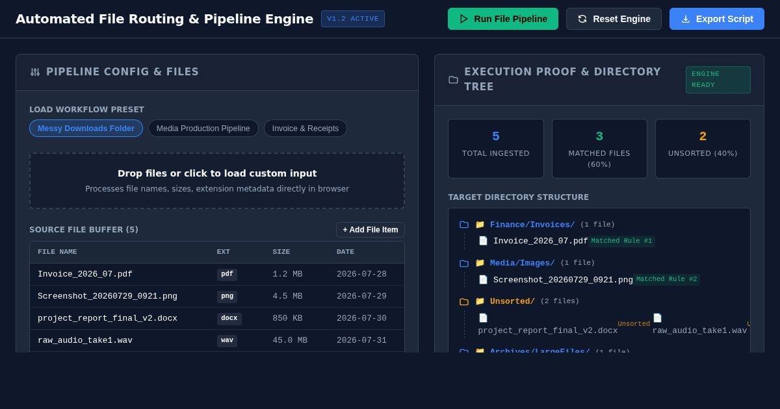Open the Media/Images/ folder in the tree
The height and width of the screenshot is (409, 780).
(523, 263)
